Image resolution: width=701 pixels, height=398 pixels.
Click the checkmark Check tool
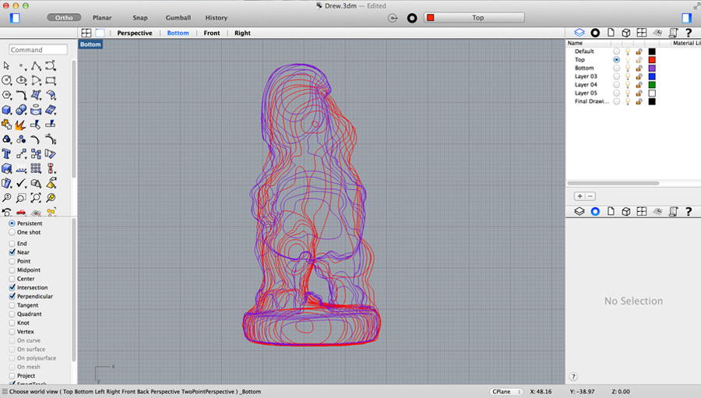click(21, 183)
